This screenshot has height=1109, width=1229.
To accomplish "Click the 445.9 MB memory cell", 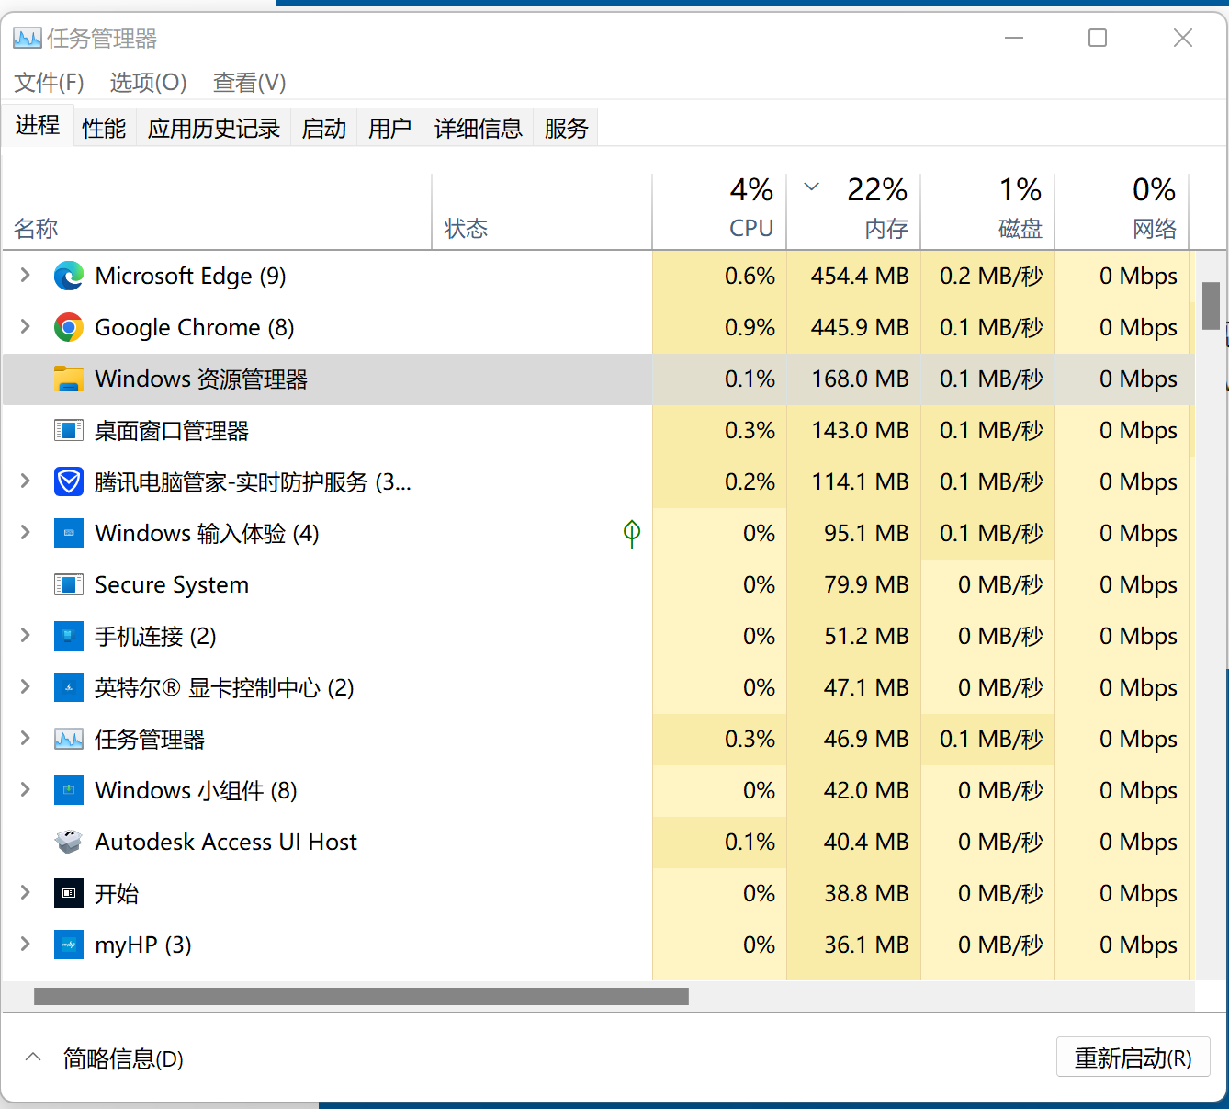I will (853, 327).
